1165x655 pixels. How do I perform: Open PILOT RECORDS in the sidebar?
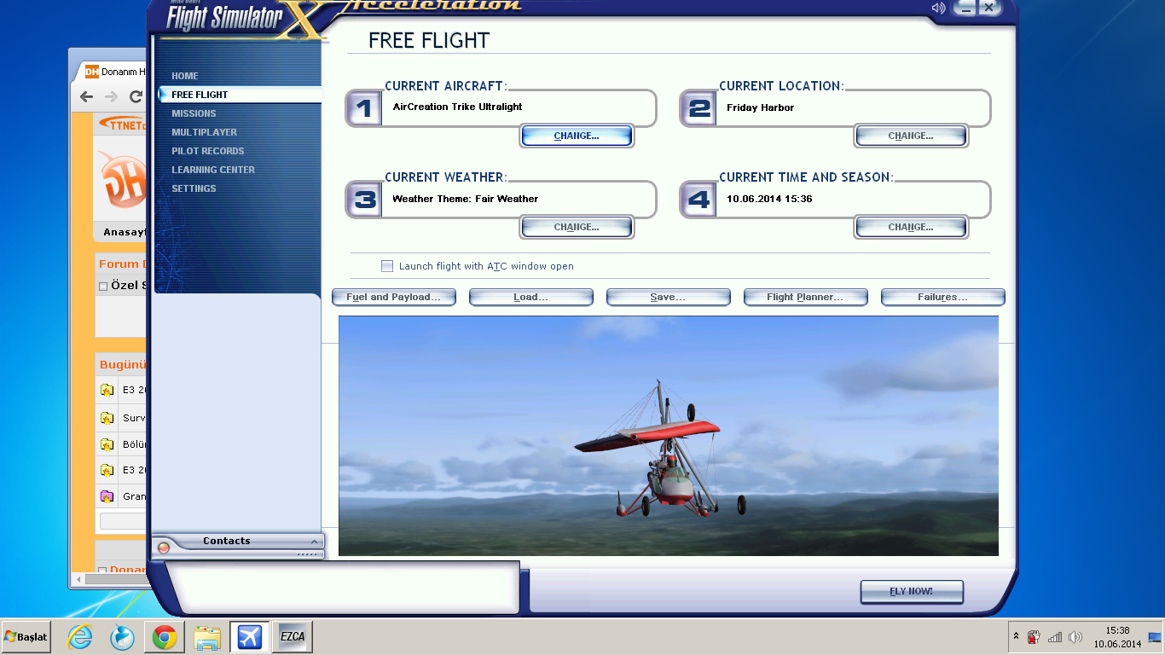[207, 151]
